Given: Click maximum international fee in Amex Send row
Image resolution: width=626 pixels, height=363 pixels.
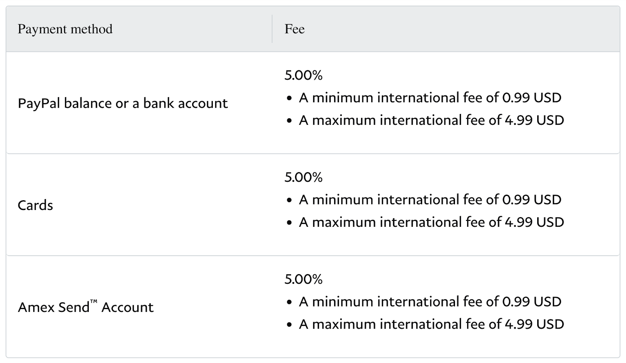Looking at the screenshot, I should click(x=432, y=324).
